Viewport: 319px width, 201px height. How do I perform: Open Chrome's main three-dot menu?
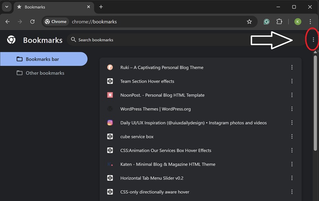pos(310,22)
